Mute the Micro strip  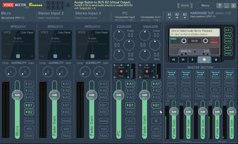[x=29, y=136]
